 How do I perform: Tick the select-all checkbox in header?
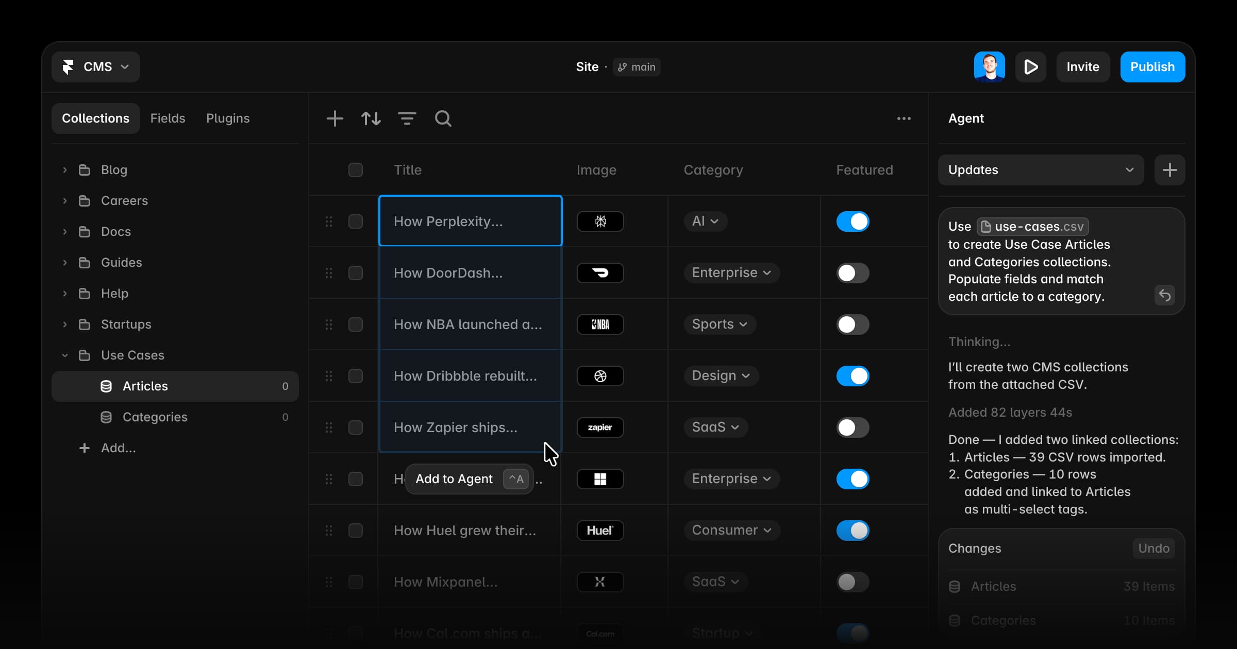tap(356, 170)
